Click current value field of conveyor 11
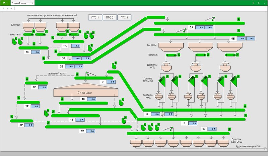The height and width of the screenshot is (156, 268). [x=80, y=120]
